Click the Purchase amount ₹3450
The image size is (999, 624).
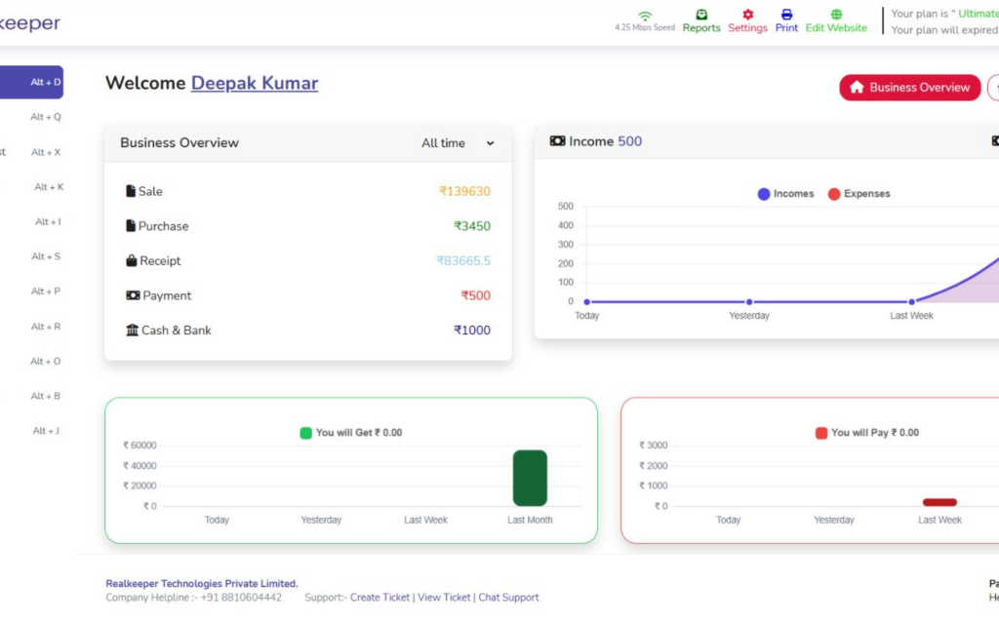point(471,225)
